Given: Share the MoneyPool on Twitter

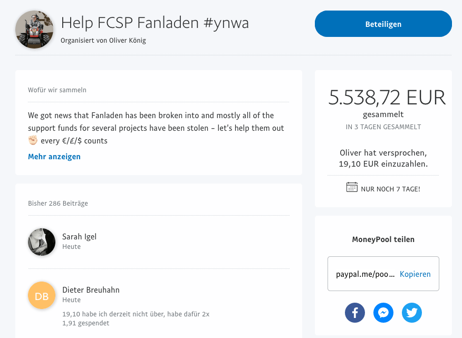Looking at the screenshot, I should click(412, 313).
